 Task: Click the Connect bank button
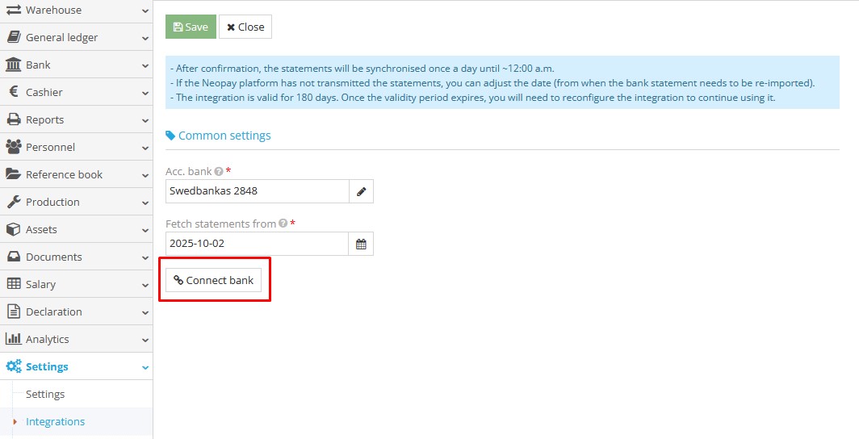point(213,280)
